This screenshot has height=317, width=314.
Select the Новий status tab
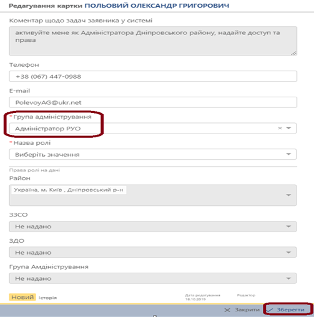point(22,297)
